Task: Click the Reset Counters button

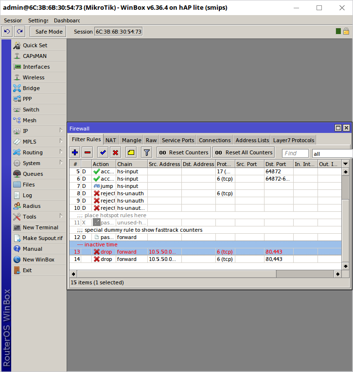Action: click(184, 152)
